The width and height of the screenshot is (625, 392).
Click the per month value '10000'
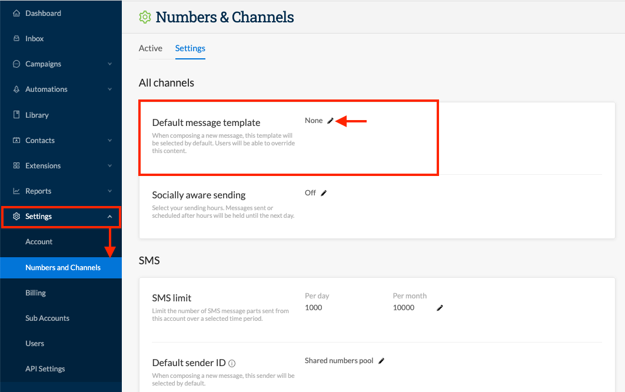coord(403,307)
